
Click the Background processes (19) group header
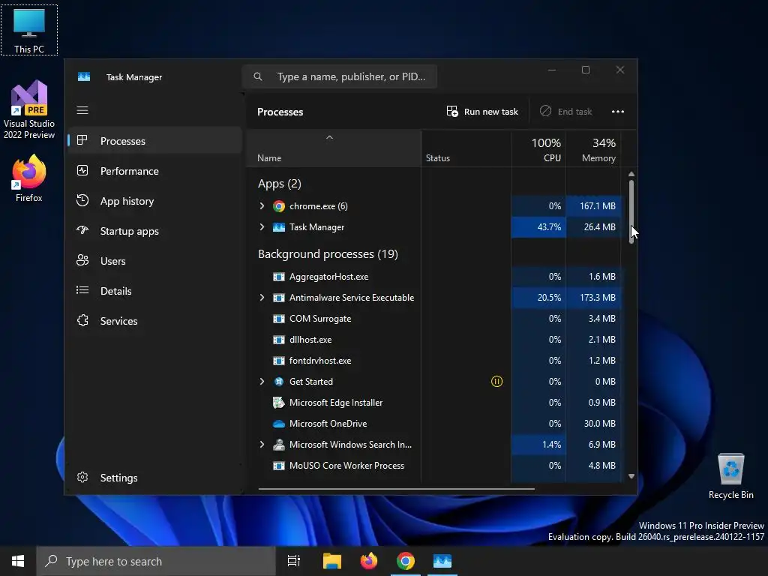[328, 254]
